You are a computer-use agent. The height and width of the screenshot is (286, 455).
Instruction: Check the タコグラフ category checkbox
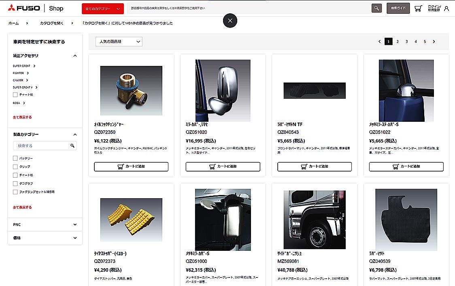tap(15, 183)
